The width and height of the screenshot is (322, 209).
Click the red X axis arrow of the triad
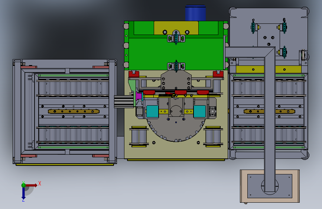(x=32, y=185)
